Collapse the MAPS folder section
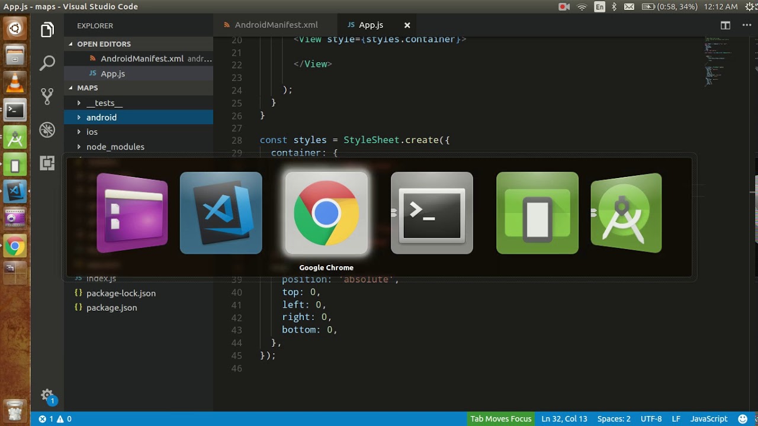The image size is (758, 426). tap(139, 88)
